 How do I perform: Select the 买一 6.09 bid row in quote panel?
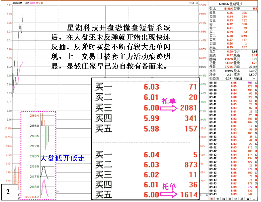(x=233, y=32)
